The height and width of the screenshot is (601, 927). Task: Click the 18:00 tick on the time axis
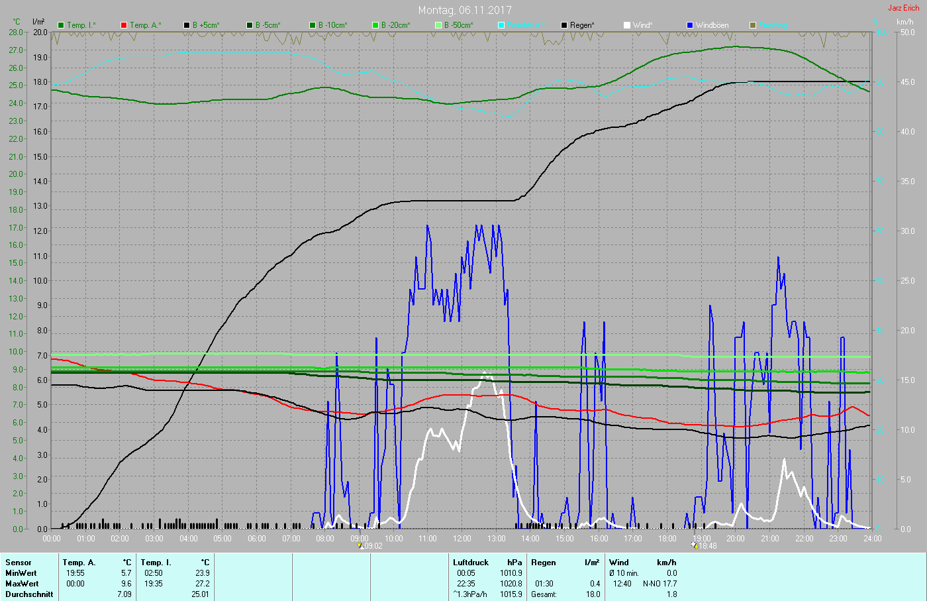click(667, 539)
